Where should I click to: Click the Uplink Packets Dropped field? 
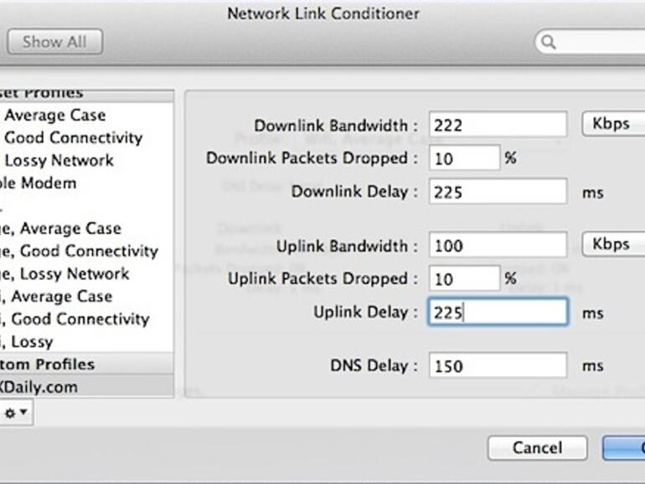(x=464, y=279)
